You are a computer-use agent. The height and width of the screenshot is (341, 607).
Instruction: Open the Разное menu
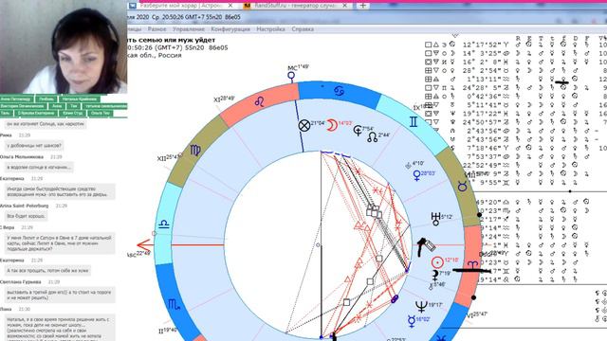(156, 29)
